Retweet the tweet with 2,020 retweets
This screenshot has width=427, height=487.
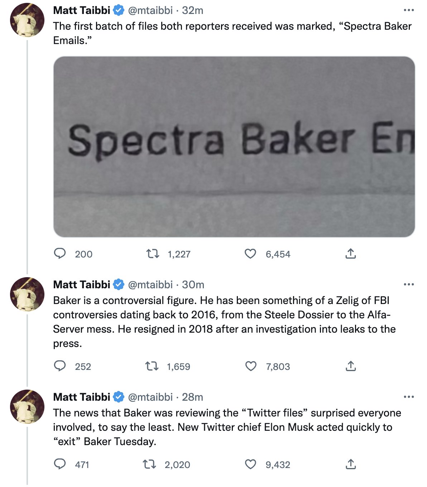149,464
